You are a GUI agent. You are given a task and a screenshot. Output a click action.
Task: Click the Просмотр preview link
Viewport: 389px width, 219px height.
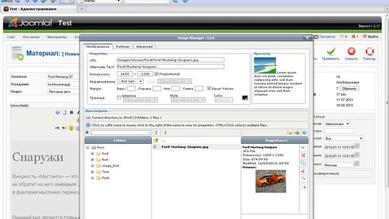[327, 36]
